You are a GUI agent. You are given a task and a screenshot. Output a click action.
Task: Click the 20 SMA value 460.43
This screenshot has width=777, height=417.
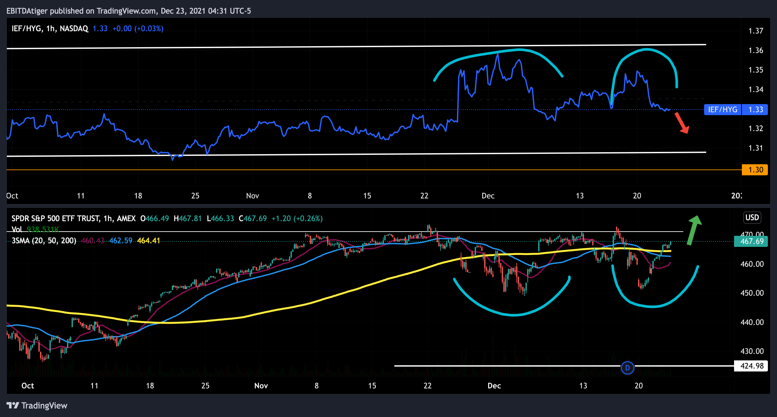pyautogui.click(x=92, y=241)
